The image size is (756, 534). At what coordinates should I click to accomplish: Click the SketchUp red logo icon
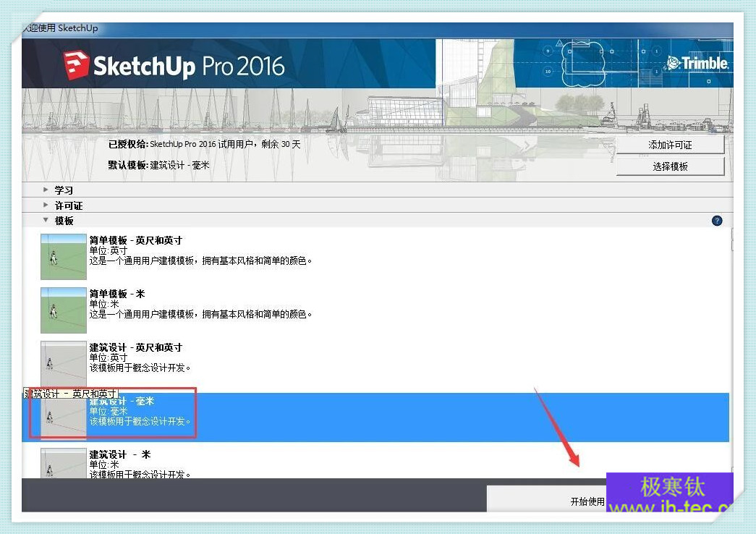coord(76,65)
